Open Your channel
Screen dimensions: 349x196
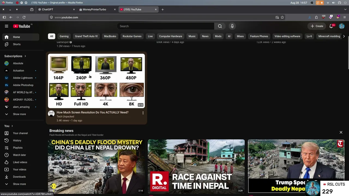(x=21, y=133)
